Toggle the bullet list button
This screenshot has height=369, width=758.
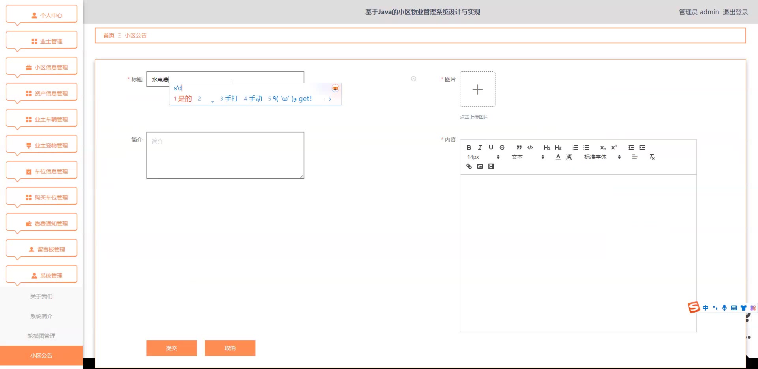tap(586, 147)
